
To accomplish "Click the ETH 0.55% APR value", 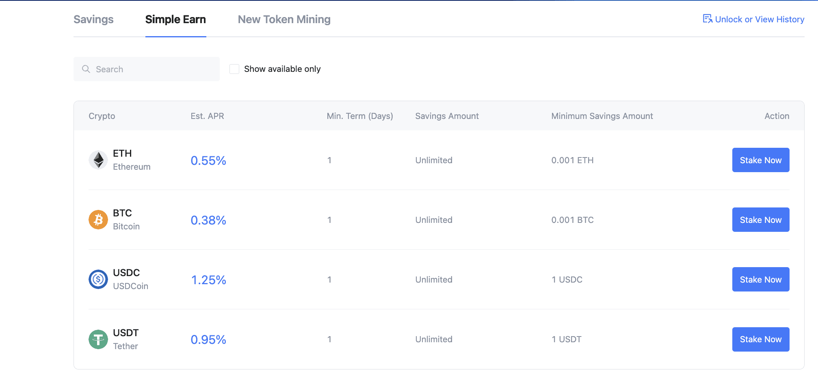I will pos(208,160).
